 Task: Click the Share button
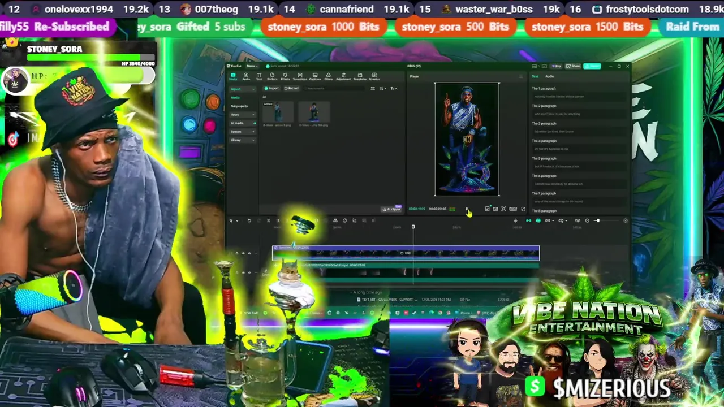pyautogui.click(x=573, y=66)
